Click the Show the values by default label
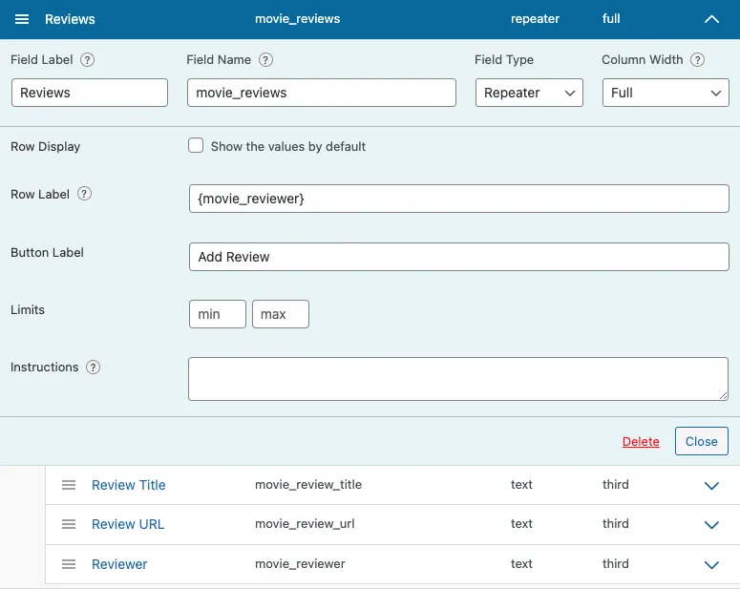Image resolution: width=740 pixels, height=589 pixels. pyautogui.click(x=287, y=146)
